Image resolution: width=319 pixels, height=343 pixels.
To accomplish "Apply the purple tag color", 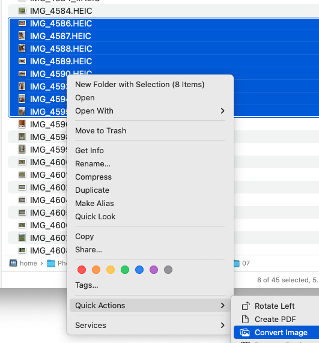I will click(154, 270).
